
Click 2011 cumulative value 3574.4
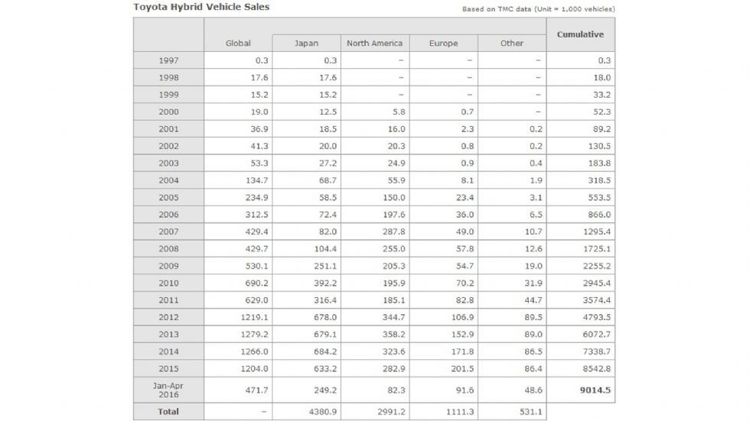click(x=597, y=300)
